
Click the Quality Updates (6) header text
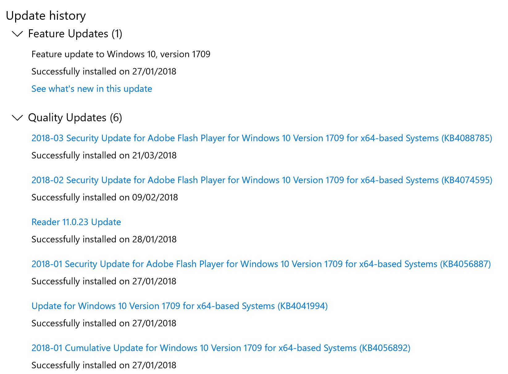pyautogui.click(x=75, y=118)
